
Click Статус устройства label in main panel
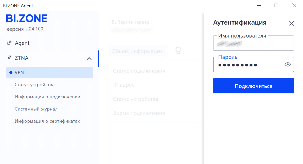[136, 99]
